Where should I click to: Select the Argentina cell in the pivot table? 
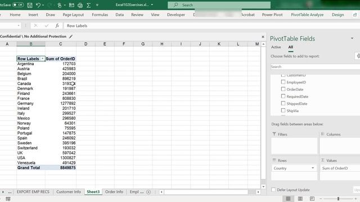pos(31,63)
